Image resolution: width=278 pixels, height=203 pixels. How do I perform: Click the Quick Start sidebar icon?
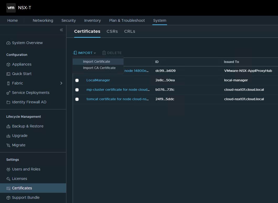[8, 74]
